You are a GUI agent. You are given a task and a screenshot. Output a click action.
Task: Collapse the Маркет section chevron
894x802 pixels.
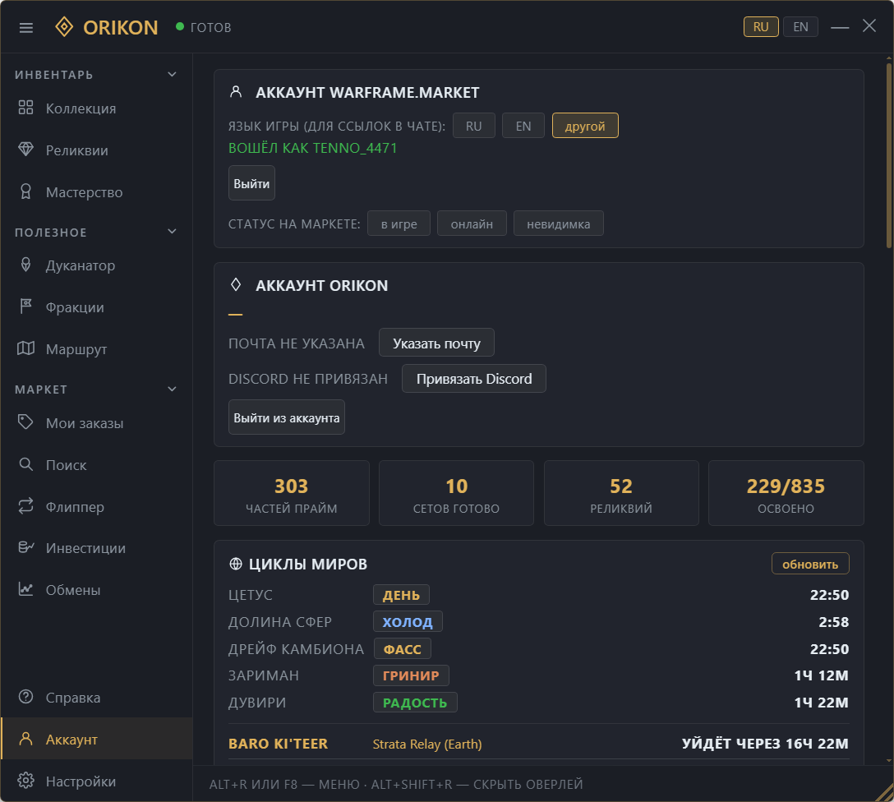coord(173,389)
